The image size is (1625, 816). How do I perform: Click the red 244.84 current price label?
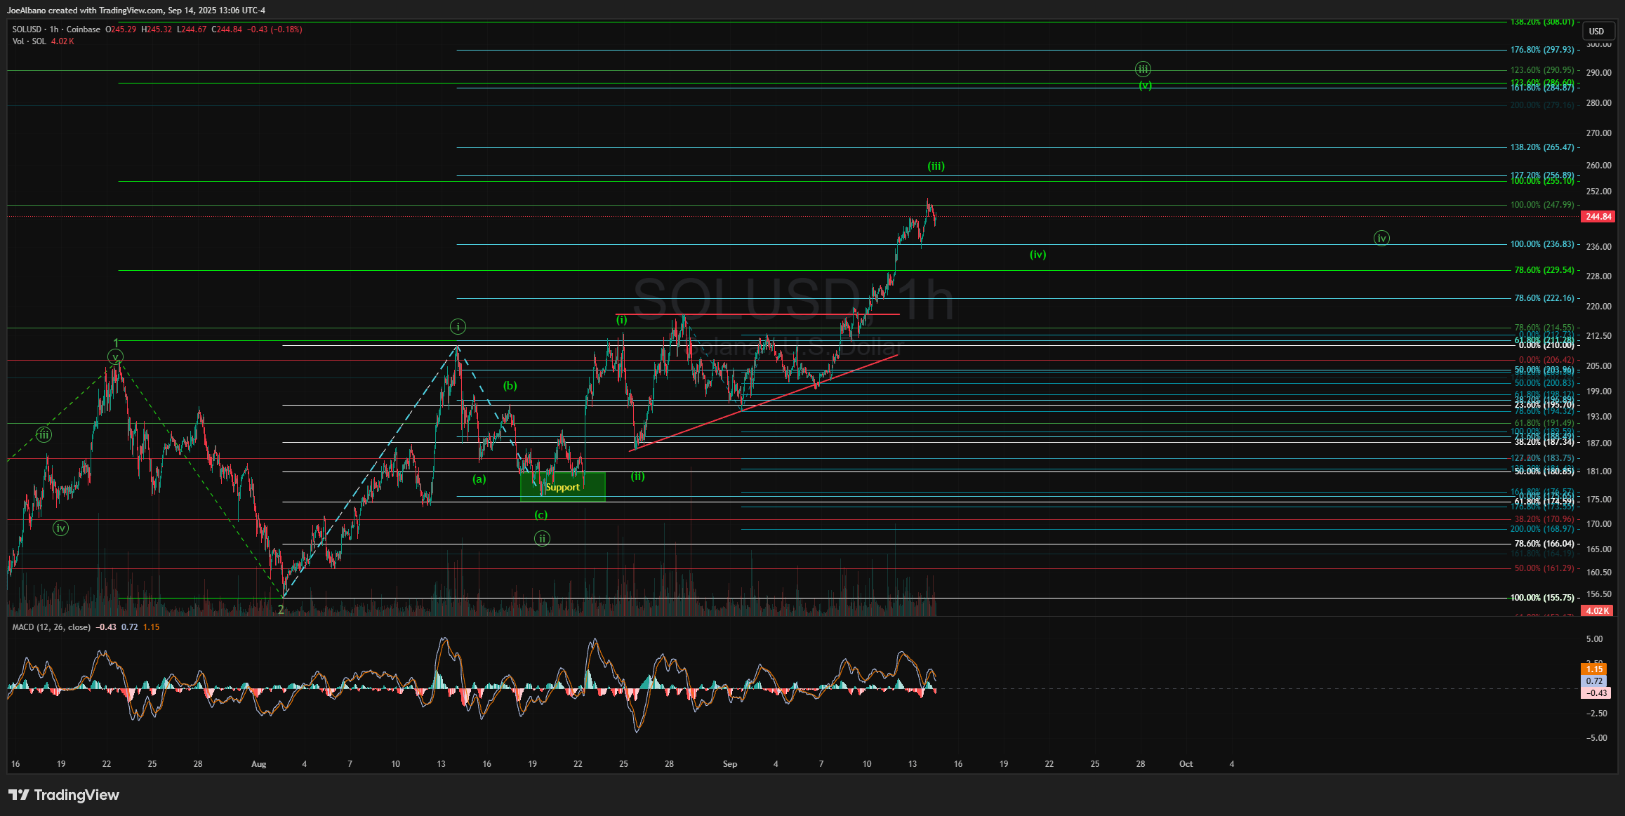tap(1598, 217)
